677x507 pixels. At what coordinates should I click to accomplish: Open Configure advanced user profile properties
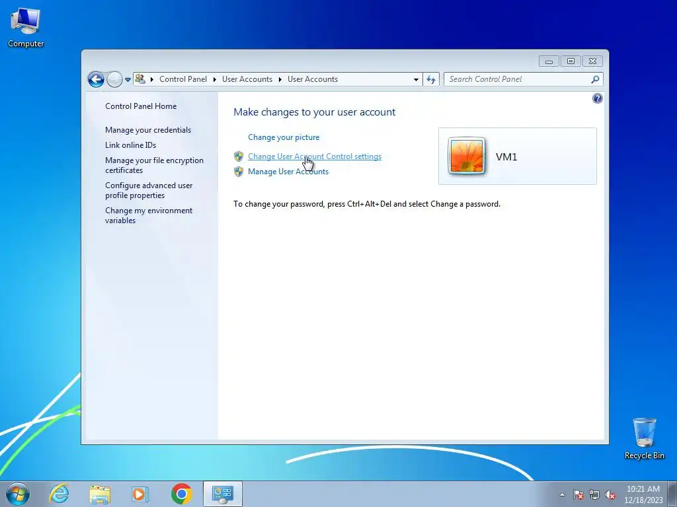pos(149,190)
